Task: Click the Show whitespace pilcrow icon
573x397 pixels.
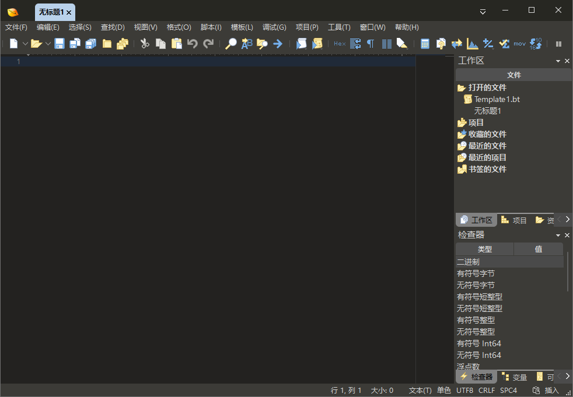Action: click(x=371, y=44)
